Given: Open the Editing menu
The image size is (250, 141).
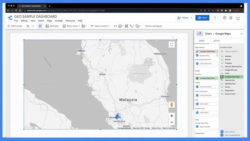Looking at the screenshot, I should tap(24, 21).
